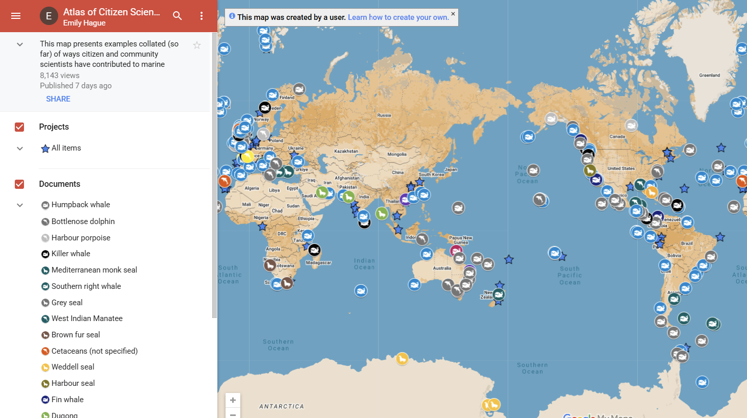Click the search magnifier icon
Image resolution: width=747 pixels, height=418 pixels.
click(x=177, y=16)
